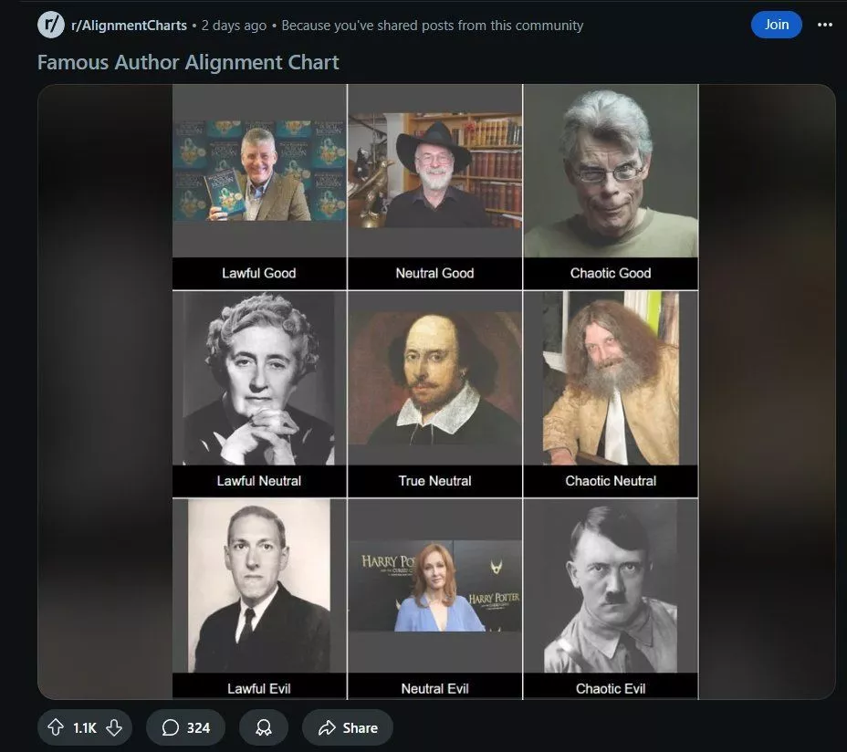Click the 'Chaotic Evil' label
The width and height of the screenshot is (847, 752).
coord(611,689)
